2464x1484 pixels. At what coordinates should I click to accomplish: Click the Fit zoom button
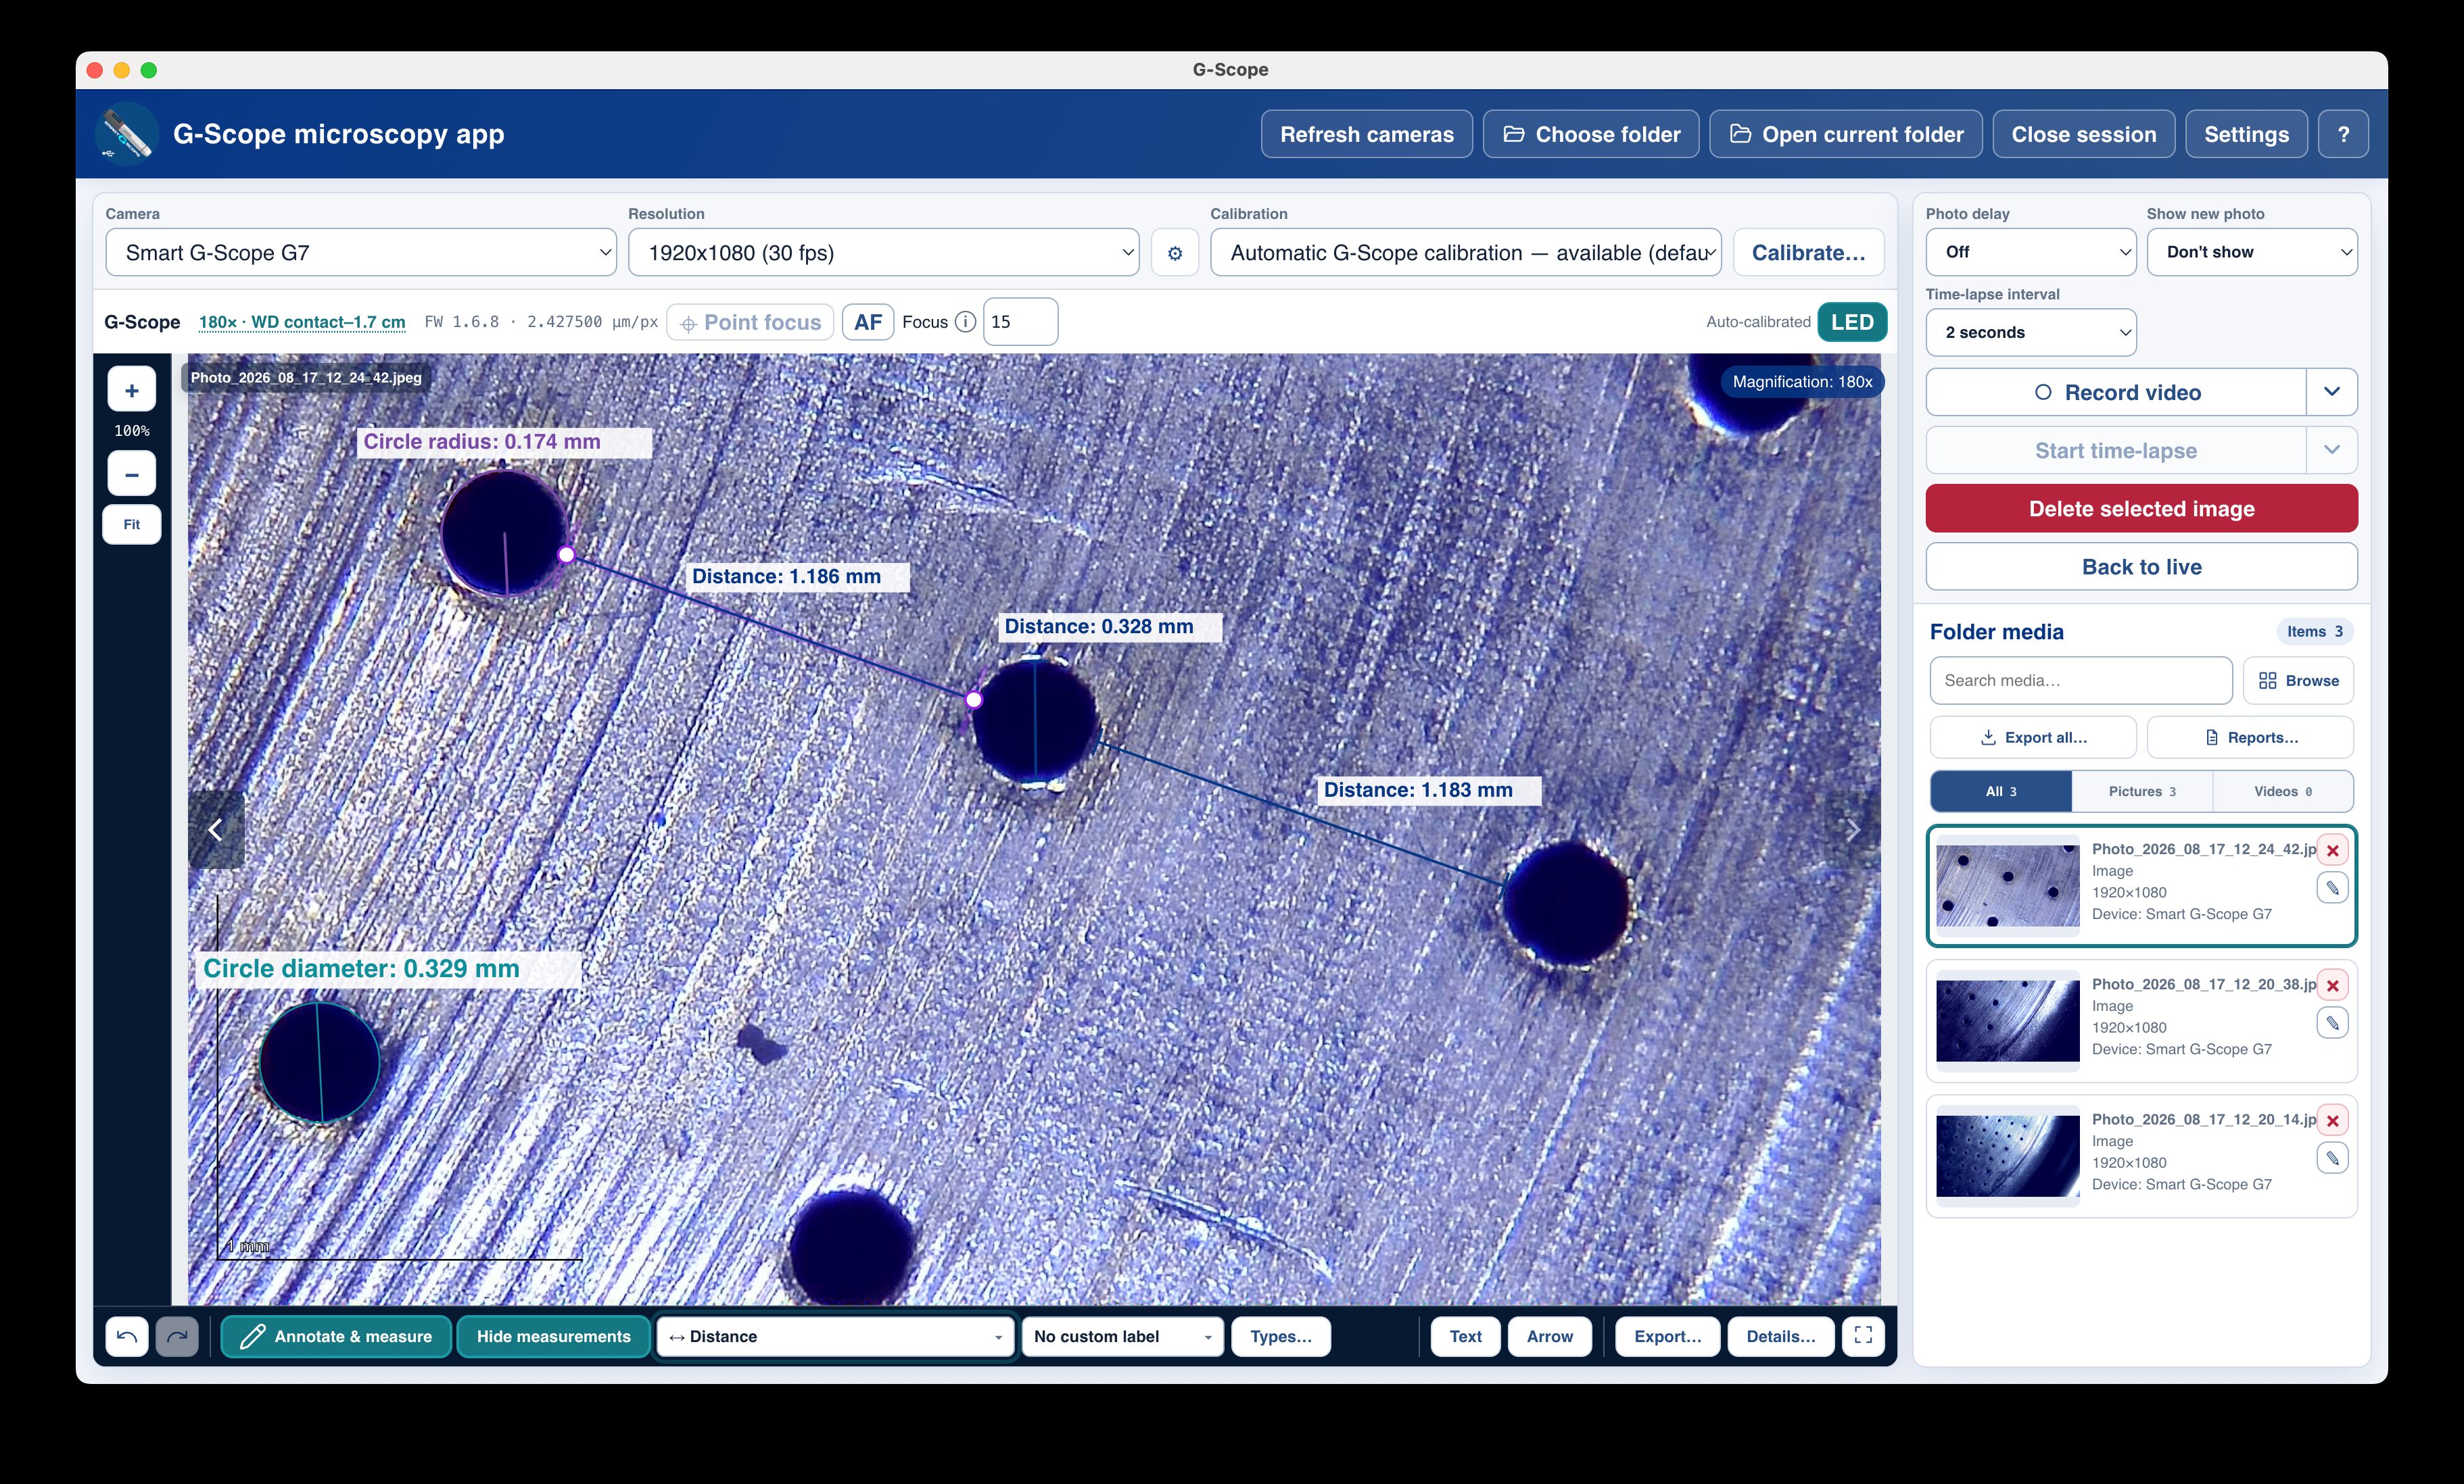click(131, 524)
